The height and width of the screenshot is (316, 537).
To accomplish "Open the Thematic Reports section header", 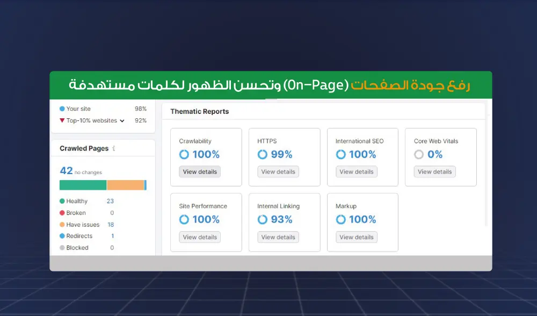I will pos(199,111).
